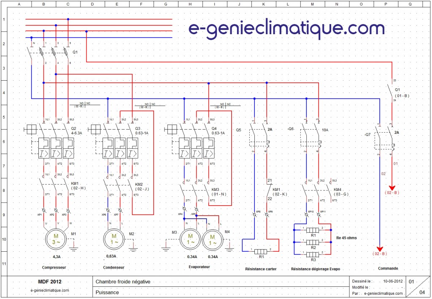Click the Q3 breaker handle square symbol

click(x=95, y=129)
